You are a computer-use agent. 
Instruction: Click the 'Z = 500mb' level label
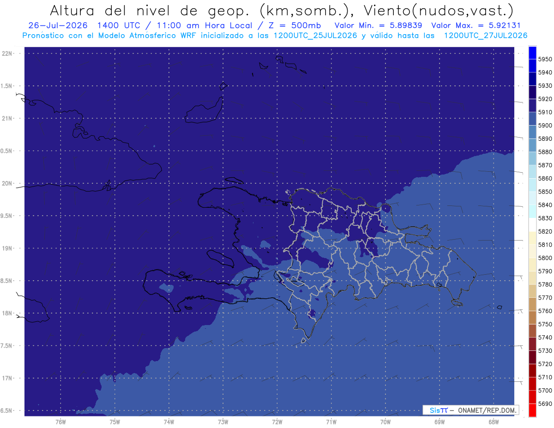pos(295,25)
